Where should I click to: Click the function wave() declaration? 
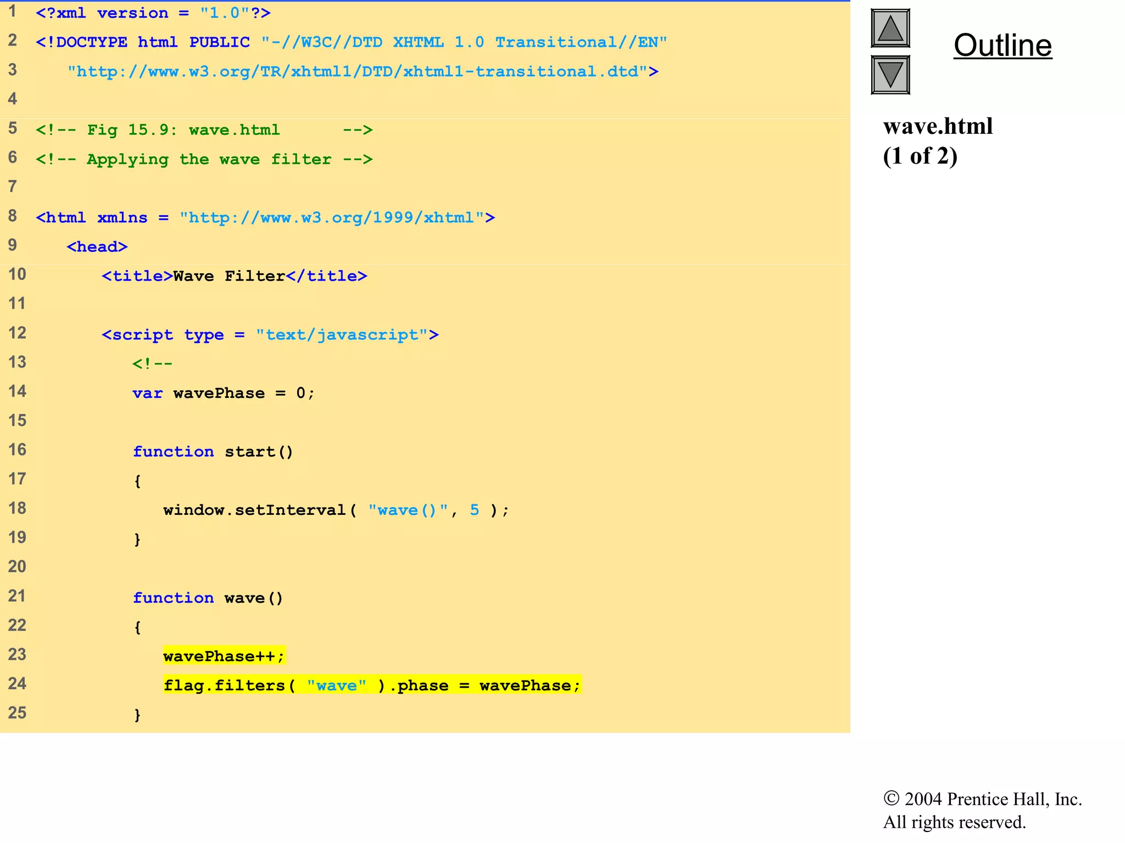(x=208, y=598)
